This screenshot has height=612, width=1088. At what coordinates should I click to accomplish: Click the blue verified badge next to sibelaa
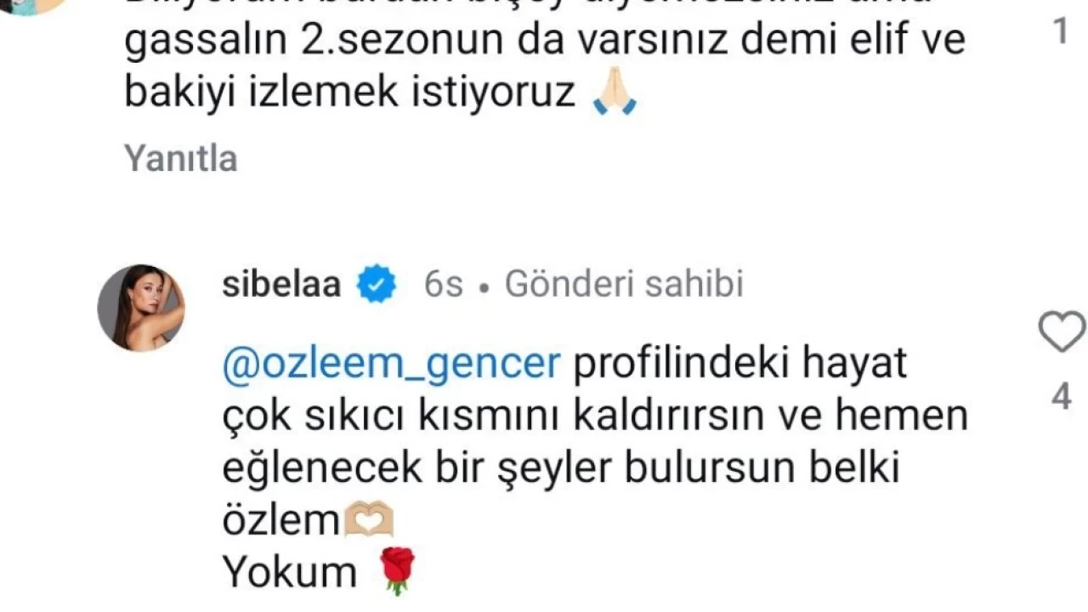pos(376,285)
